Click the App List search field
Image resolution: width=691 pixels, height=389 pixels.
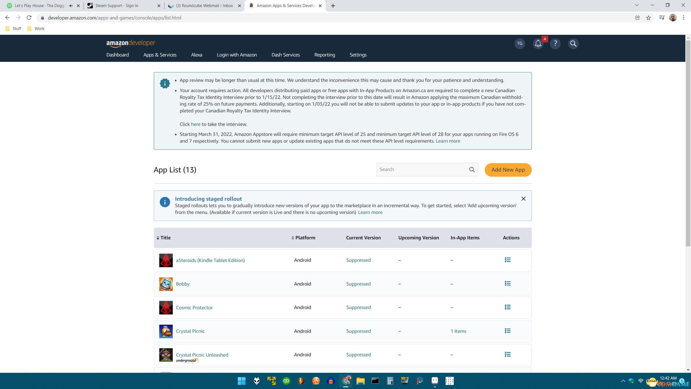tap(421, 170)
